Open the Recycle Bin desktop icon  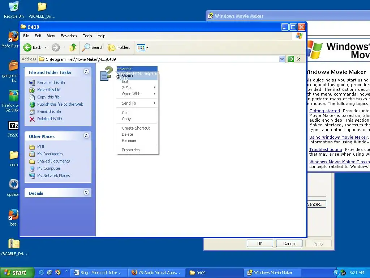click(14, 7)
